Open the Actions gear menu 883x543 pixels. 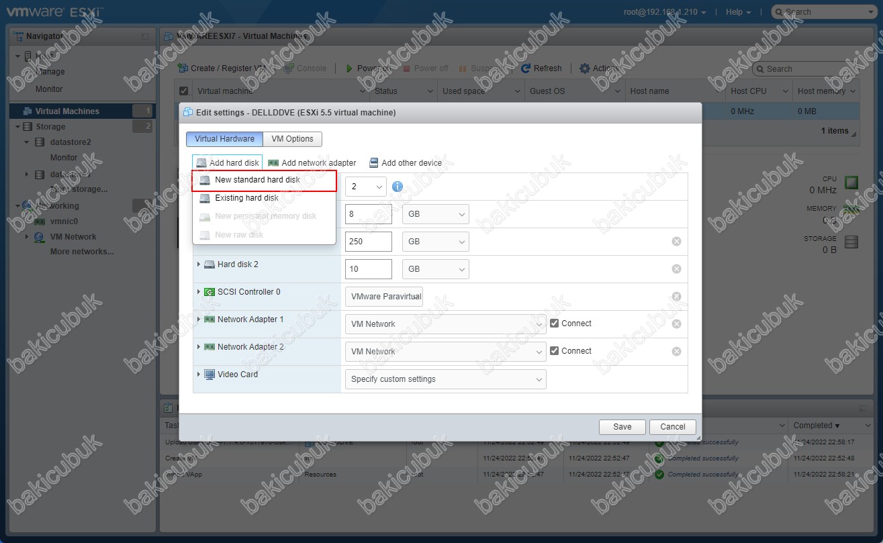coord(600,68)
